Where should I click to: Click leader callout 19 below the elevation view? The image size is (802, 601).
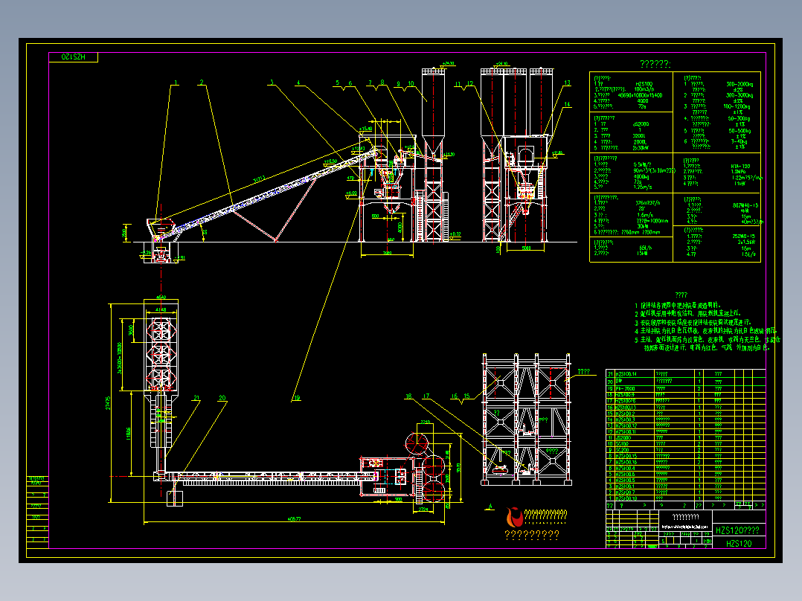[x=297, y=398]
